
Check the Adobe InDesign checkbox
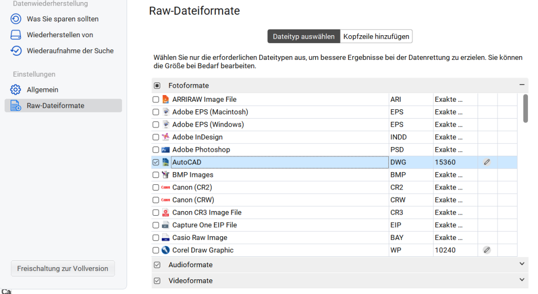(x=156, y=137)
